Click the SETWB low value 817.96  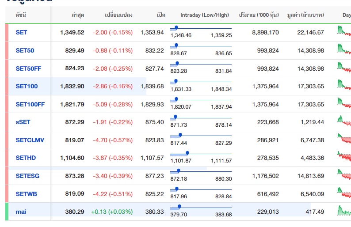(179, 197)
